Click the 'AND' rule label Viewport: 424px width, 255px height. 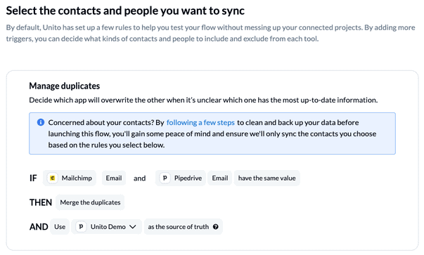point(39,227)
